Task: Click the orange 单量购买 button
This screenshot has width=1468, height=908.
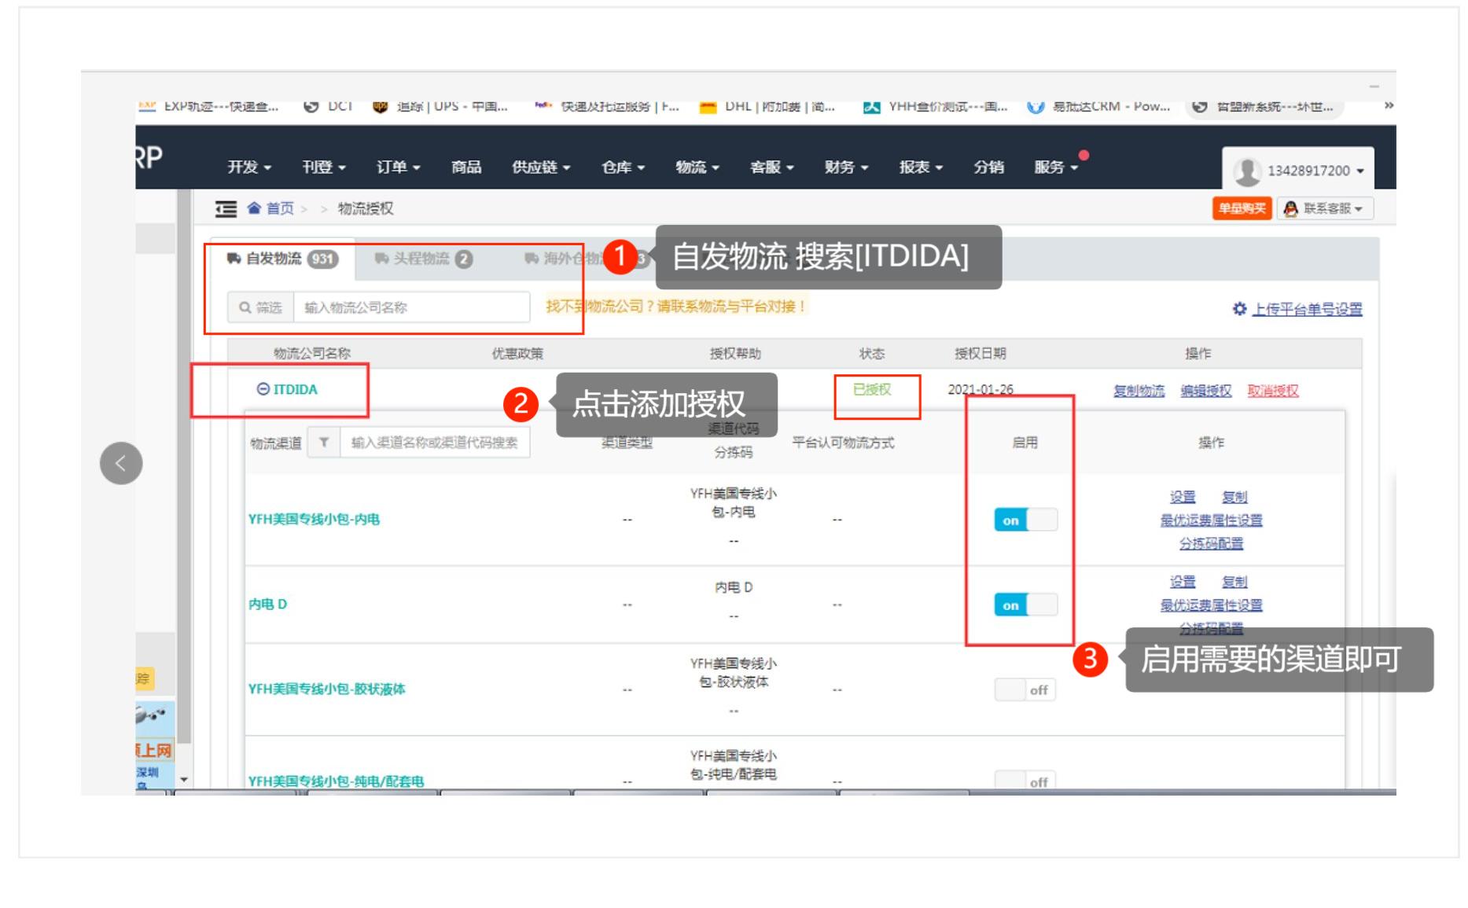Action: click(1242, 208)
